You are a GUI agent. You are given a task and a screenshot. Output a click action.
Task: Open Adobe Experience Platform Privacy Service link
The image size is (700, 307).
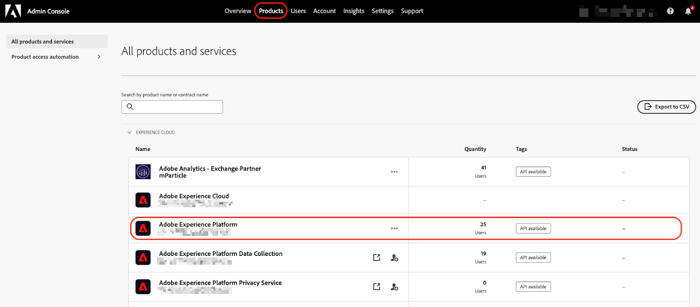pos(220,283)
